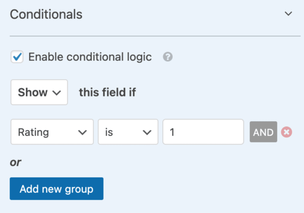Click the italic "or" separator text
This screenshot has width=304, height=213.
click(16, 162)
